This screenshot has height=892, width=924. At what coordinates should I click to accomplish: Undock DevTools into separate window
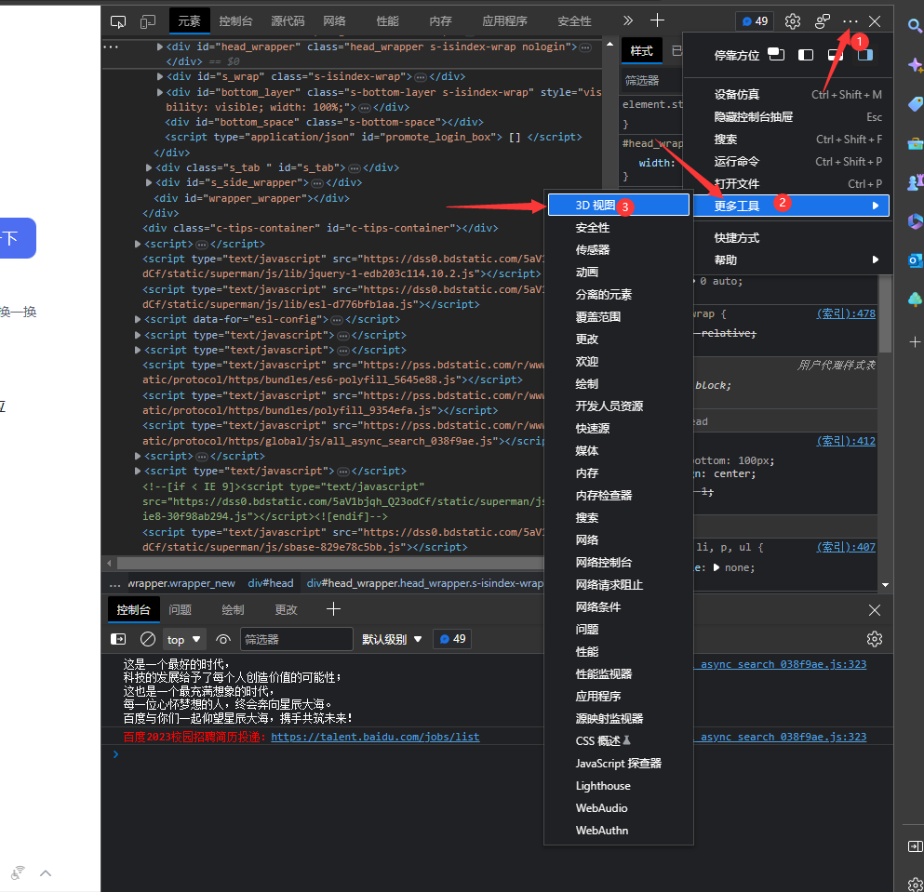pyautogui.click(x=776, y=55)
